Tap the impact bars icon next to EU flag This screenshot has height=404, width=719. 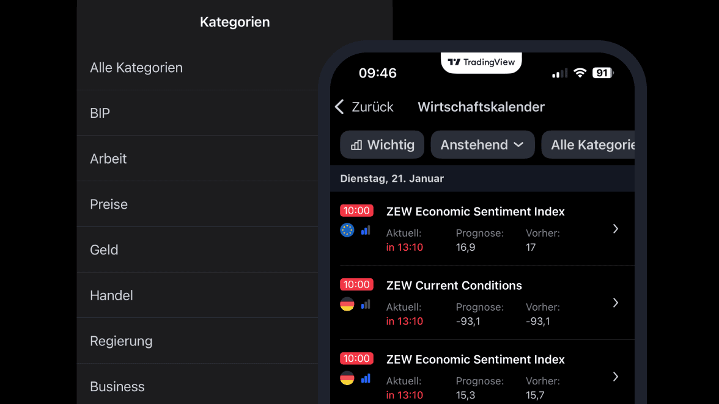click(x=365, y=230)
